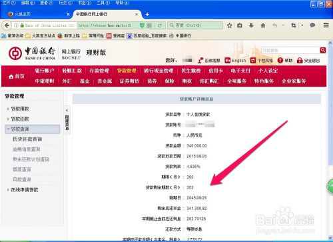Viewport: 333px width, 242px height.
Task: Click the green shield icon in address bar
Action: (142, 25)
